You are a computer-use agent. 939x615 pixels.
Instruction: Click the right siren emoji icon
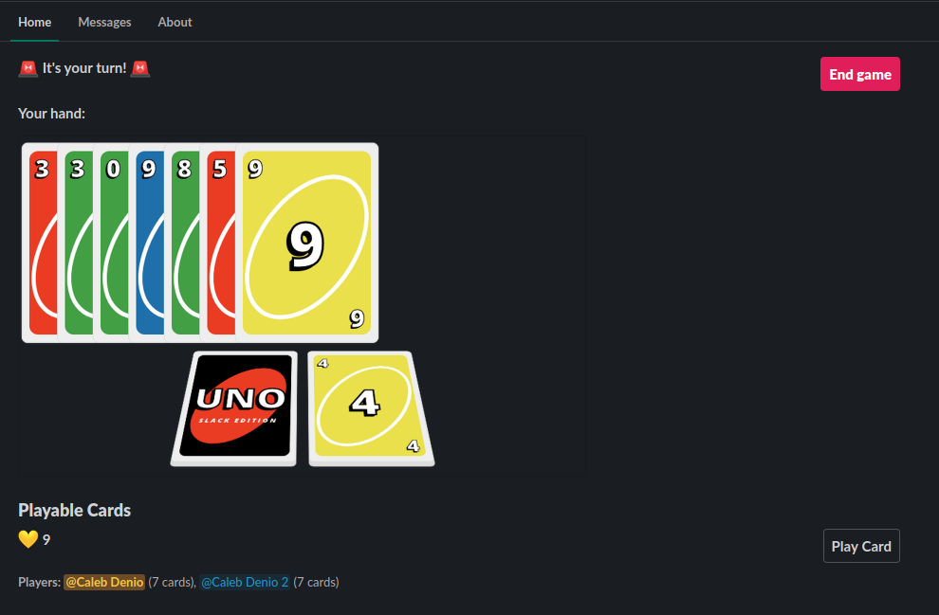click(x=140, y=69)
